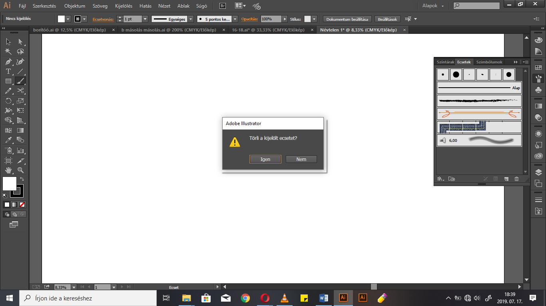Open the 8,33% zoom level dropdown
Viewport: 546px width, 306px height.
pyautogui.click(x=74, y=287)
